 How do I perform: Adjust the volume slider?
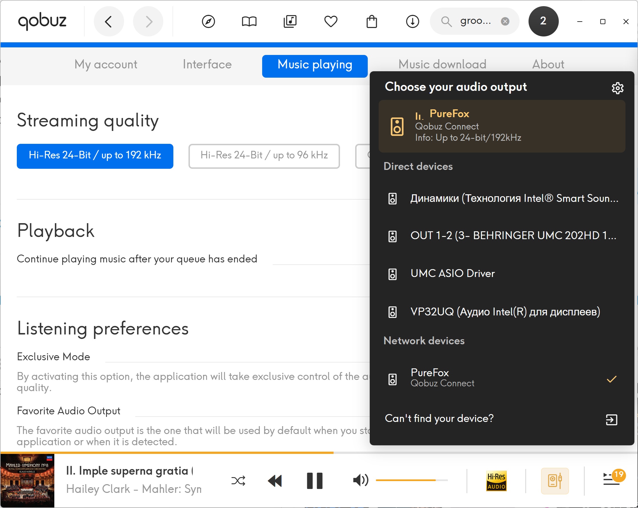411,480
